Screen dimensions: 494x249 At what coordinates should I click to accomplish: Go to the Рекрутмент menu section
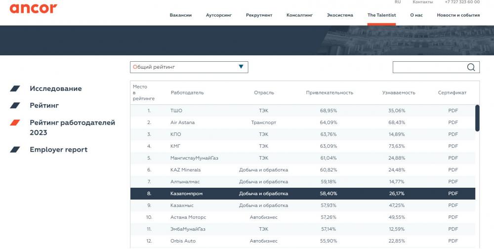[x=259, y=15]
